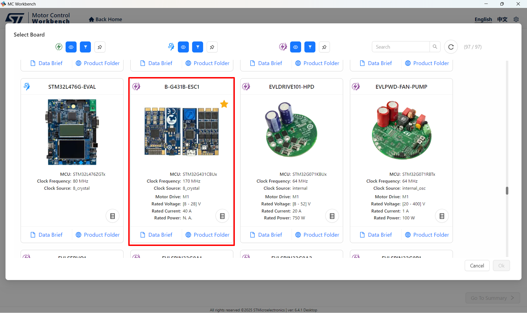This screenshot has height=313, width=527.
Task: Click the board list scrollbar thumb
Action: pyautogui.click(x=507, y=191)
